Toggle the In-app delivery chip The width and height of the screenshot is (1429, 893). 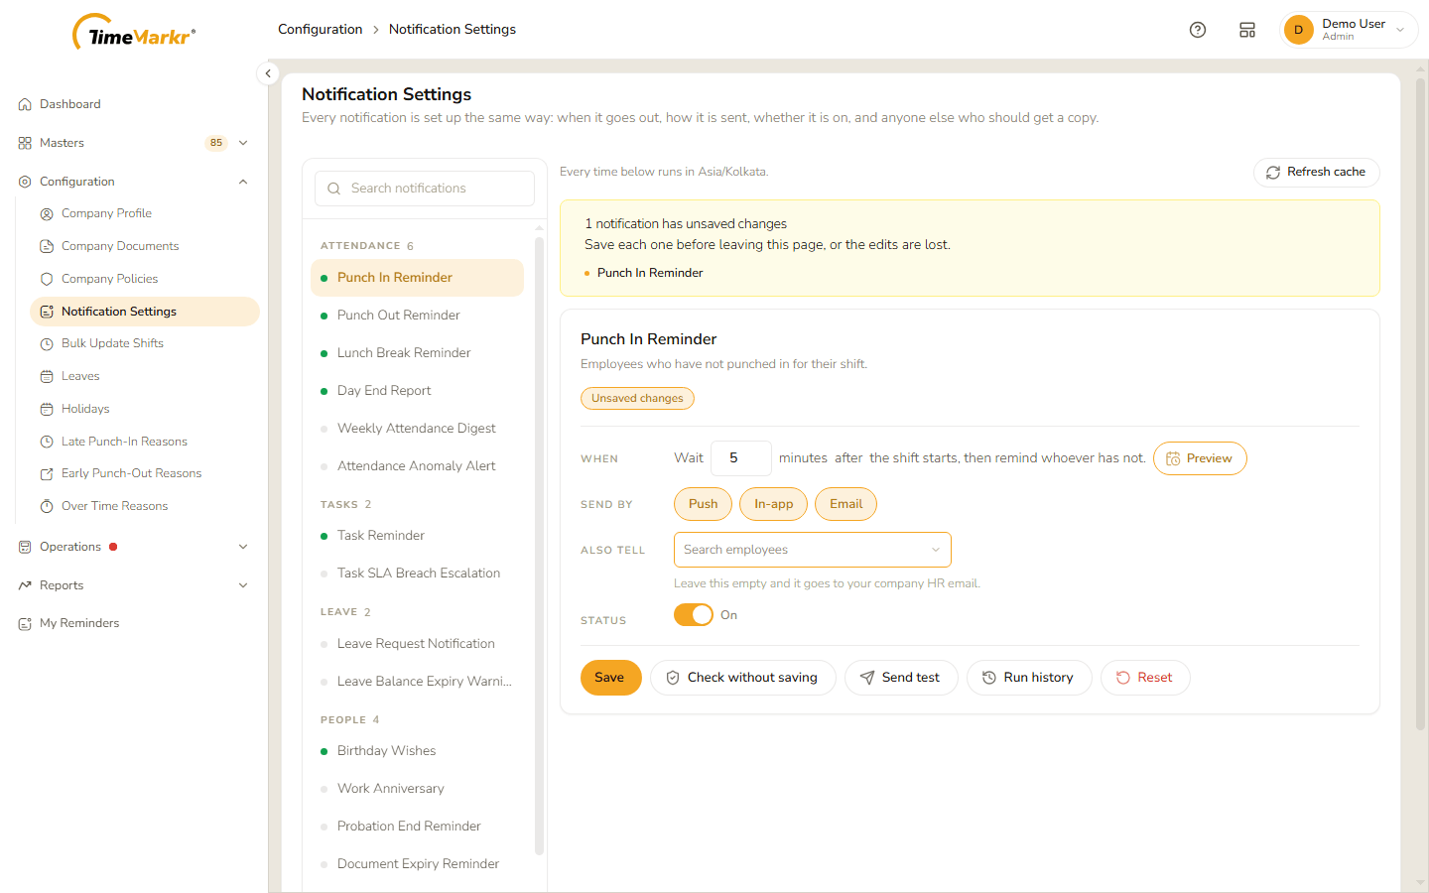coord(773,504)
